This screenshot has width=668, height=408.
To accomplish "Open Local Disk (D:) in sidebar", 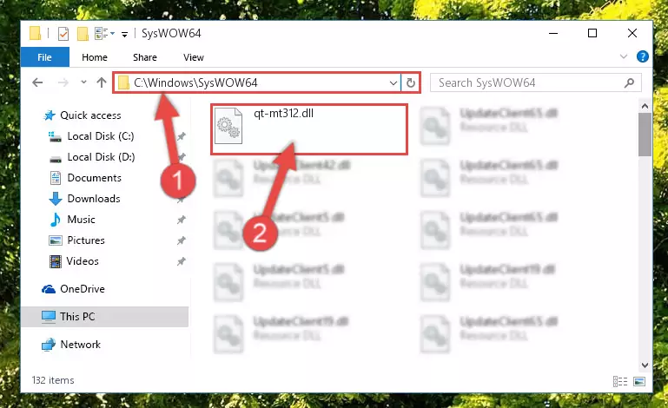I will pos(101,157).
